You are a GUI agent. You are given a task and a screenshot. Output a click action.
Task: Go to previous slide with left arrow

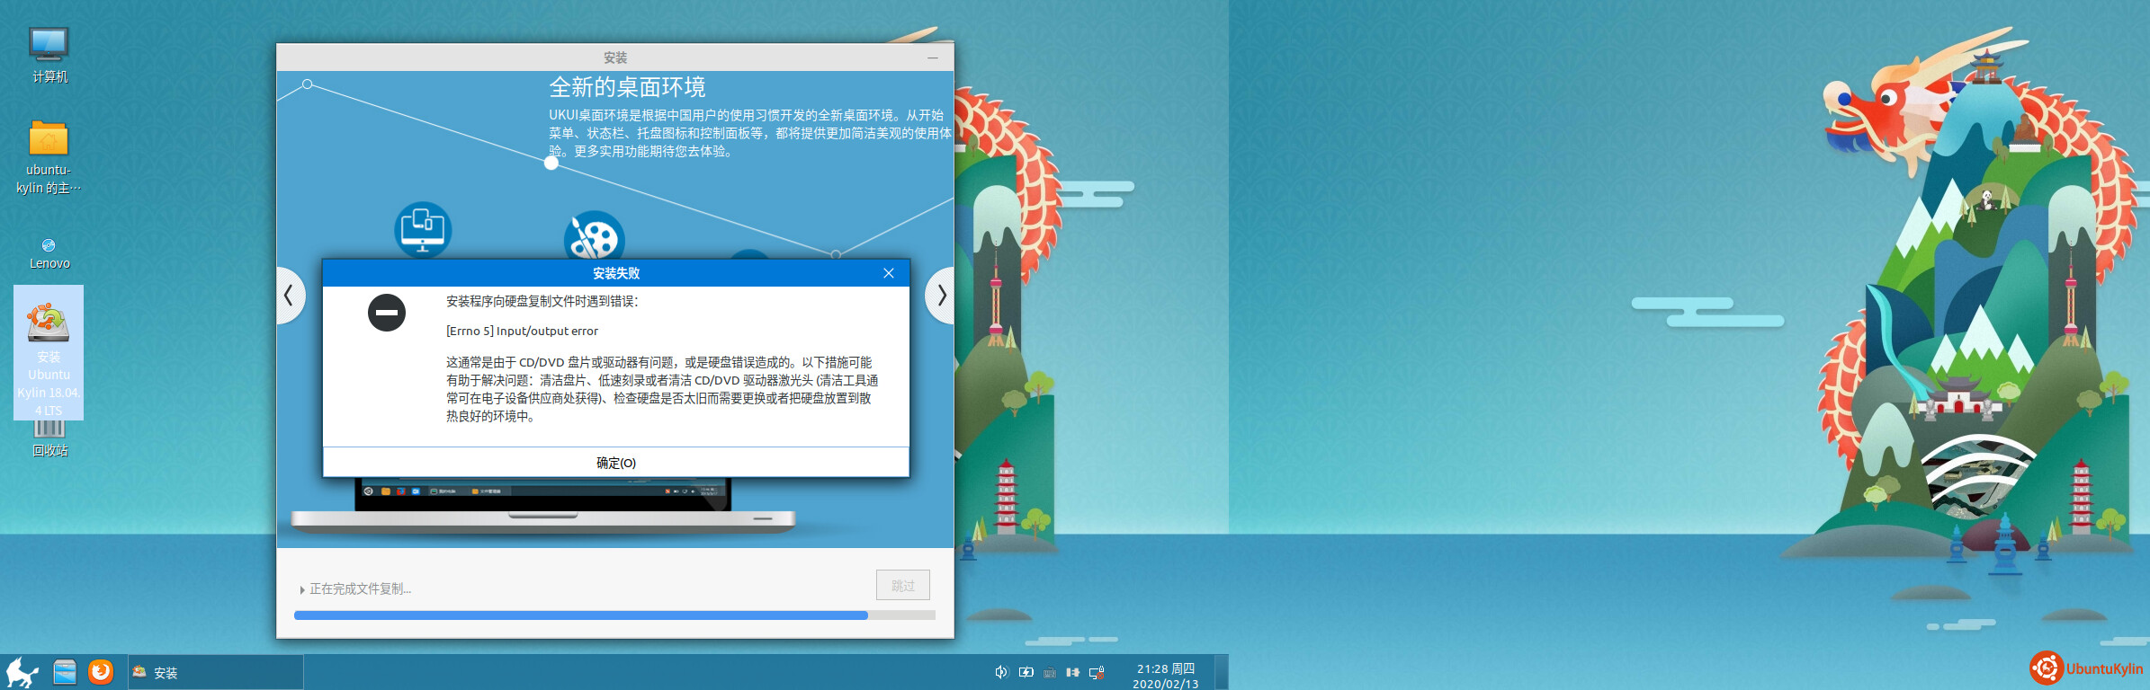click(289, 295)
